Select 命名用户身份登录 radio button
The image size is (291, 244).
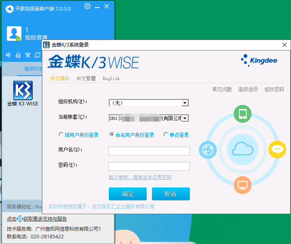coord(112,135)
